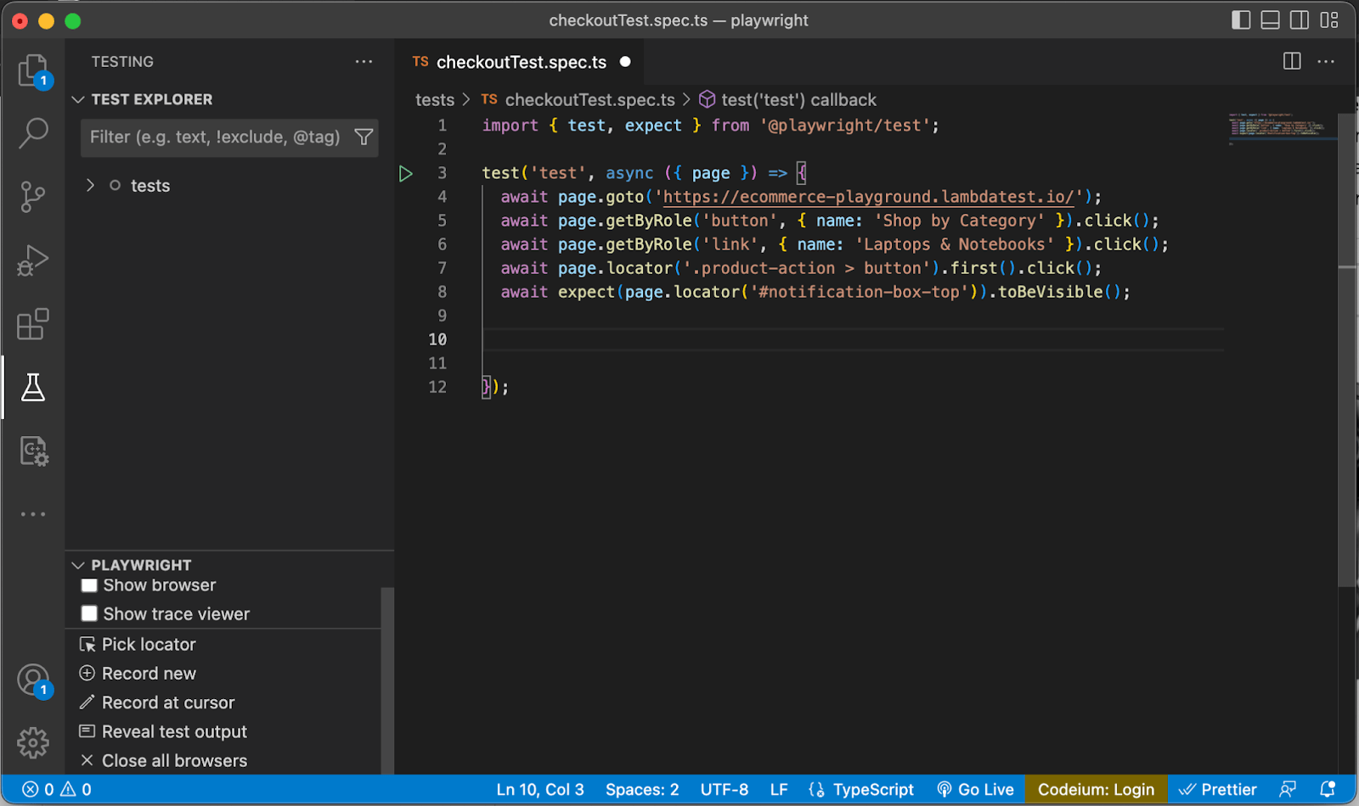Expand the tests tree item
The width and height of the screenshot is (1359, 806).
tap(91, 186)
